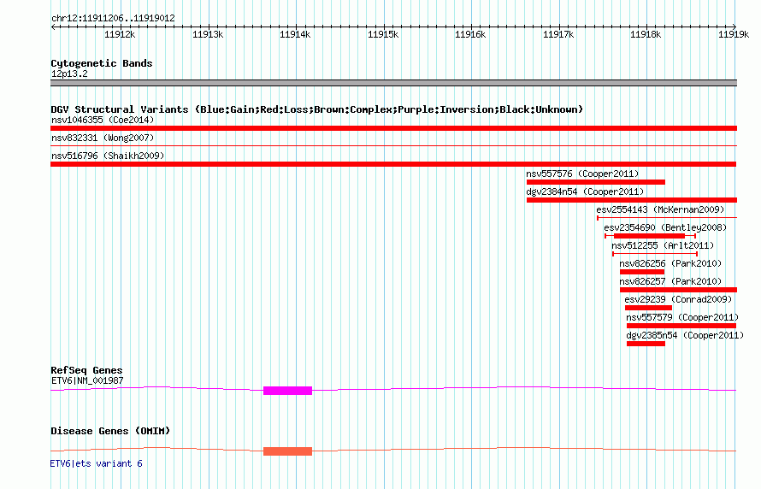This screenshot has height=489, width=761.
Task: Select the dgv2385n54 short red bar
Action: pos(646,344)
